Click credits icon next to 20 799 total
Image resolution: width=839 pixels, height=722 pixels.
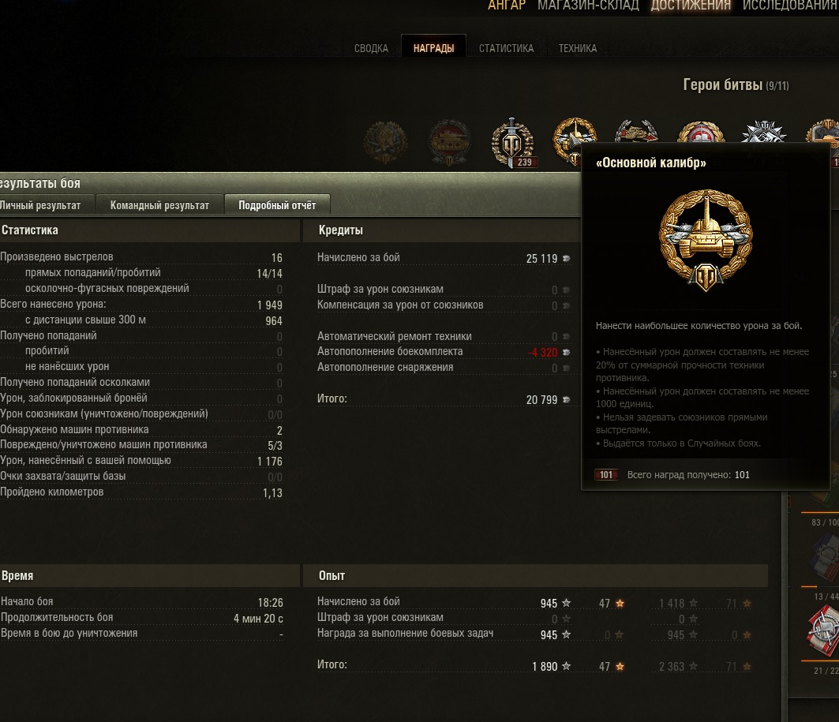click(x=566, y=399)
